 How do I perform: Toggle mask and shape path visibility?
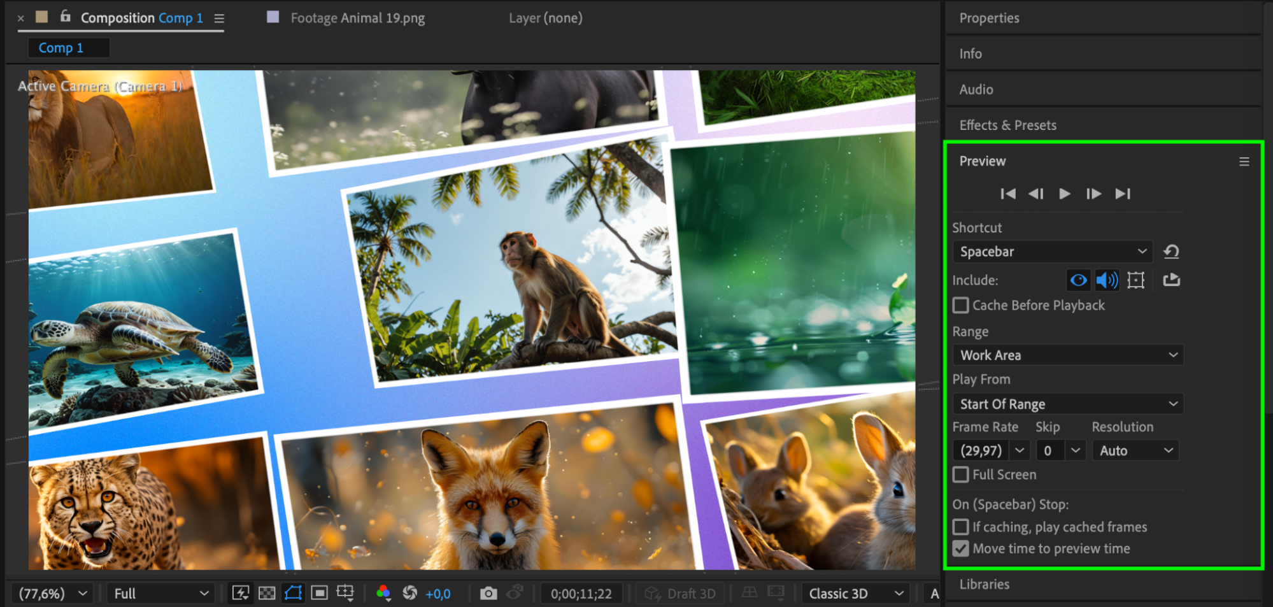tap(293, 594)
